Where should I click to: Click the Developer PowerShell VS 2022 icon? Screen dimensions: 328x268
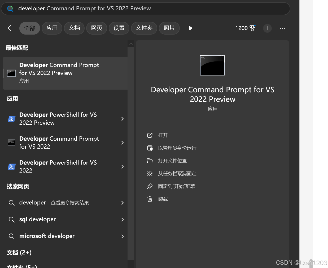[11, 166]
